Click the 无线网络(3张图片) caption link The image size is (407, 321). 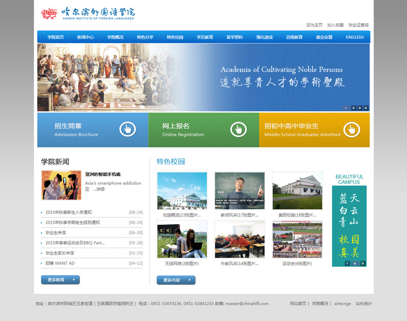tap(182, 264)
